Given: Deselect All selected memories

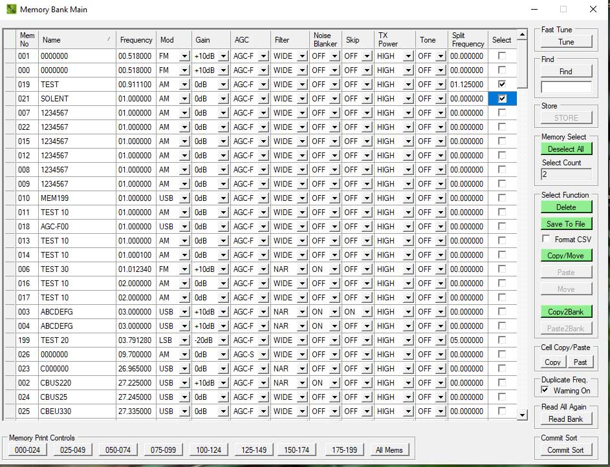Looking at the screenshot, I should click(566, 149).
